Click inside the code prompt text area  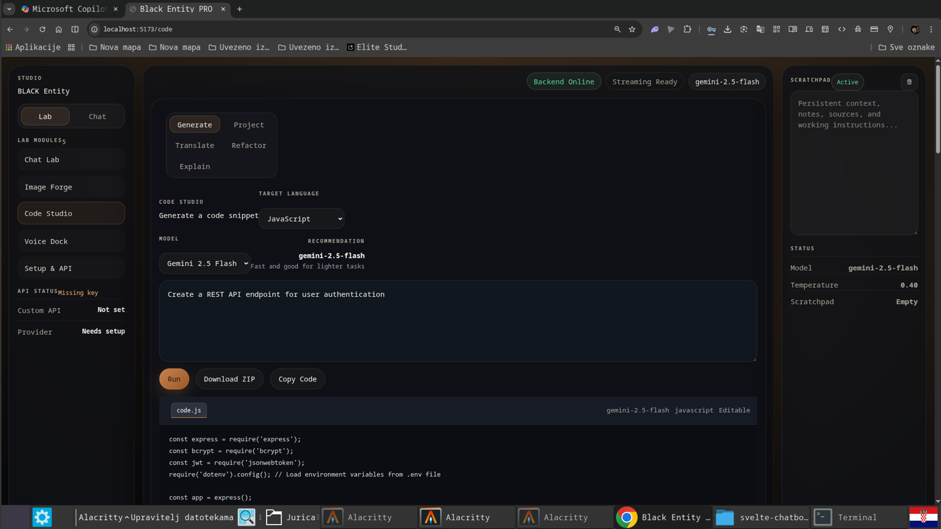pos(458,320)
